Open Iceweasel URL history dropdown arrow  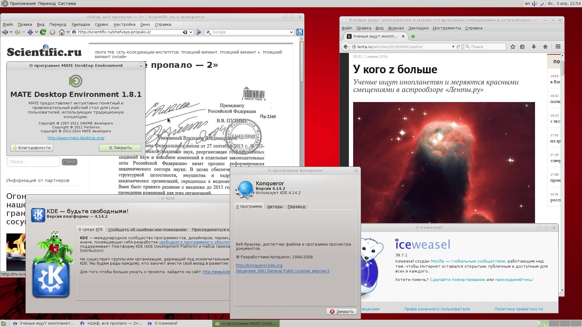(x=453, y=47)
